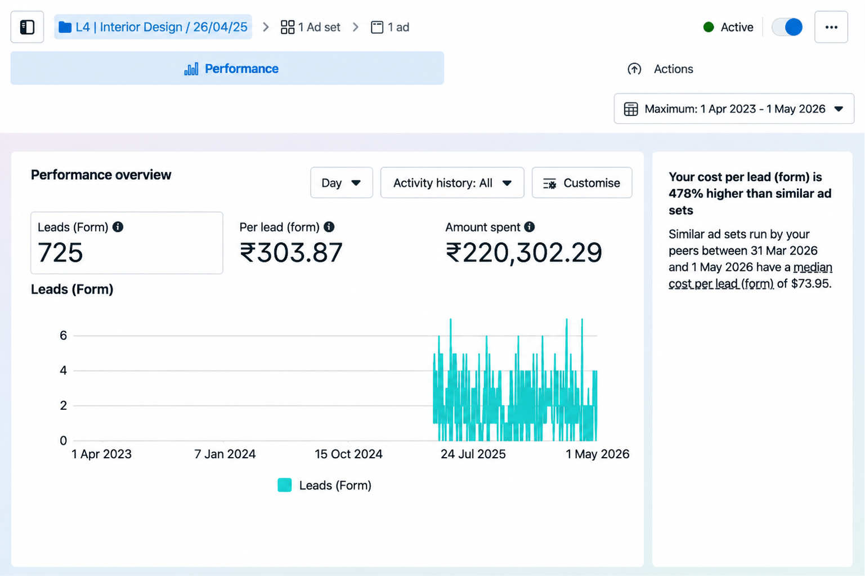Toggle the sidebar panel icon
This screenshot has height=576, width=865.
(27, 27)
